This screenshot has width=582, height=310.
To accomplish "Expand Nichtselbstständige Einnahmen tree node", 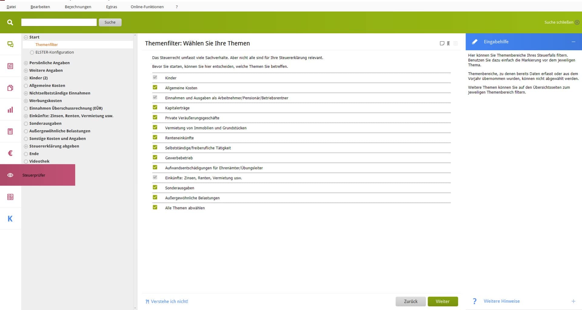I will 26,93.
